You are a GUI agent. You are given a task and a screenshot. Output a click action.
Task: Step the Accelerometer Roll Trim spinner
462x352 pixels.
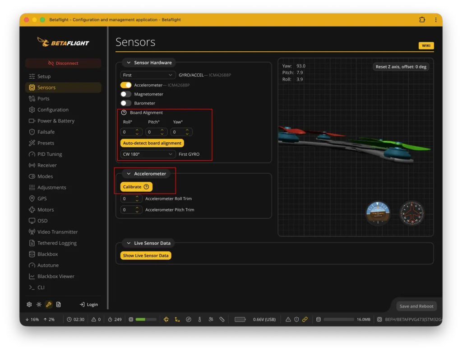point(137,199)
